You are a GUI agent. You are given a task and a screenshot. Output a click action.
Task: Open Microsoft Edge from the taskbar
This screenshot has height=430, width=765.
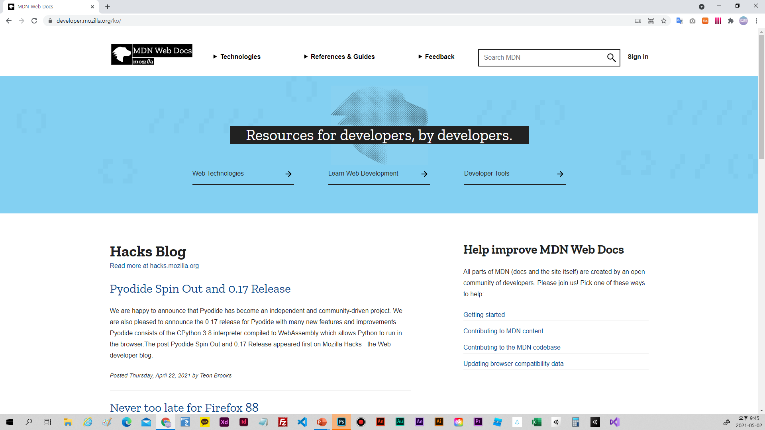point(127,422)
